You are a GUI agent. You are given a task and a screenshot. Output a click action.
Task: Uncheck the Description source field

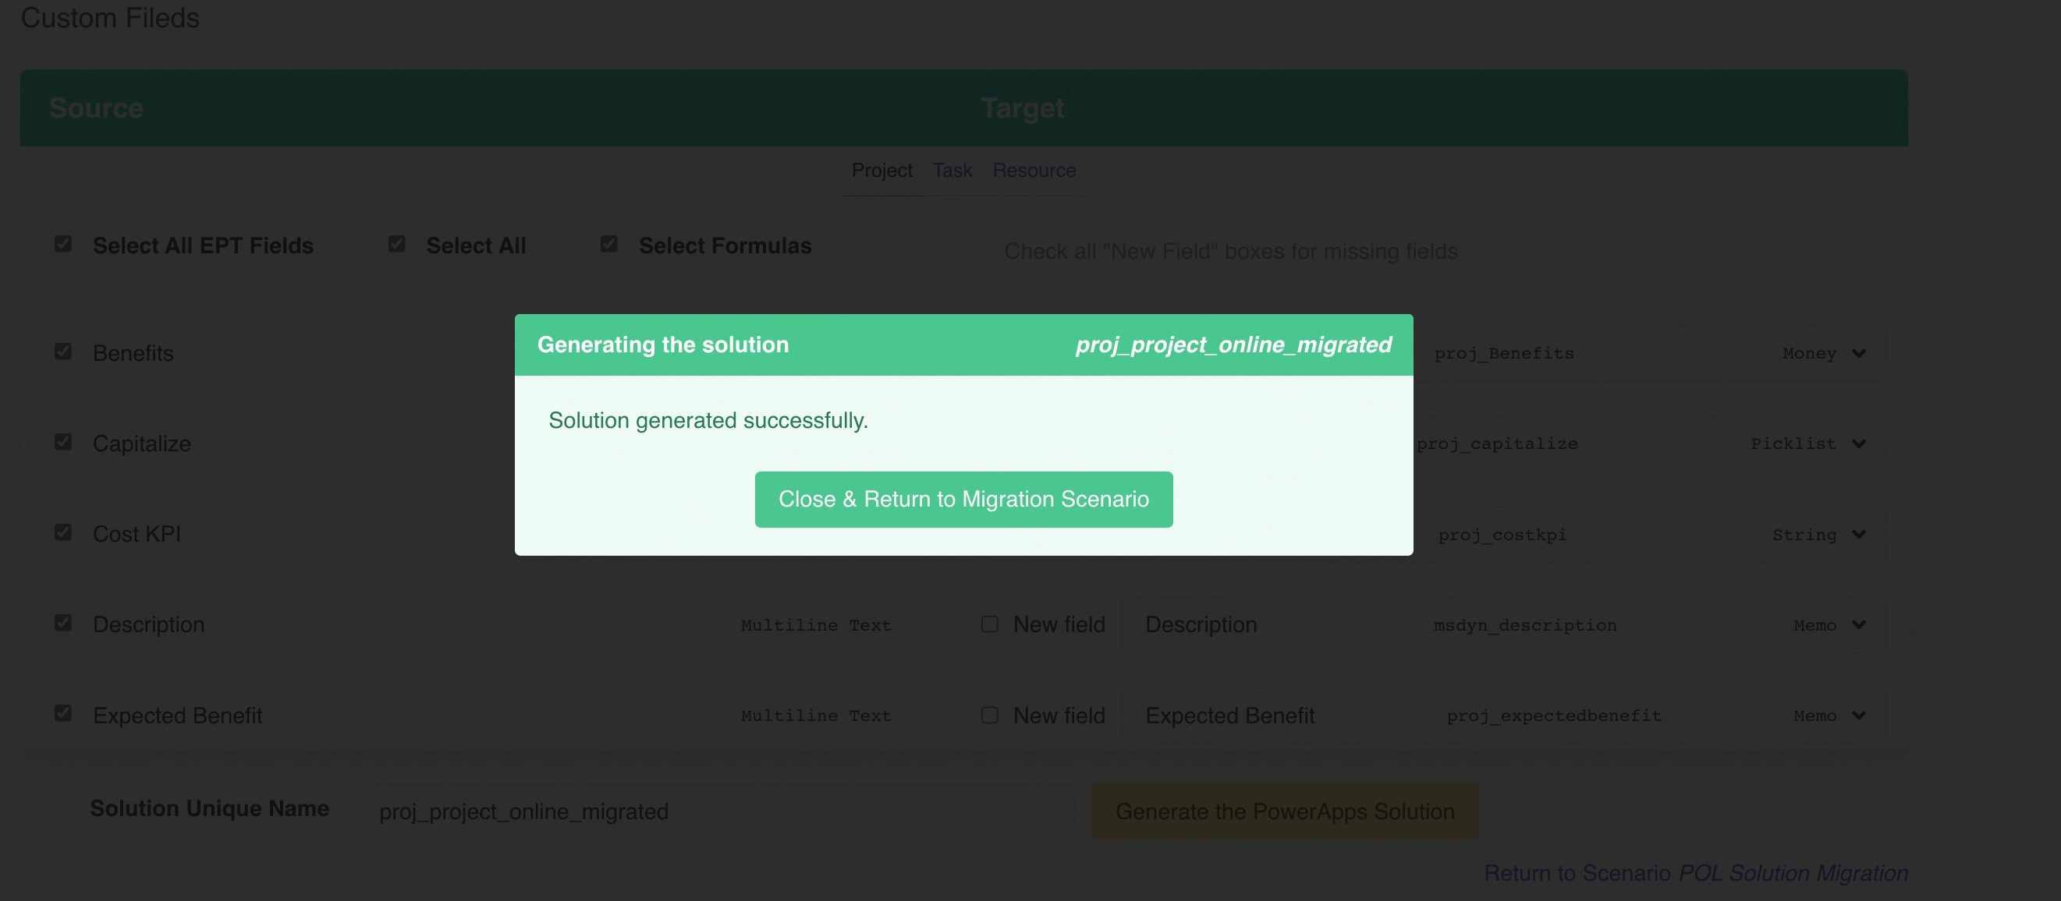point(63,623)
